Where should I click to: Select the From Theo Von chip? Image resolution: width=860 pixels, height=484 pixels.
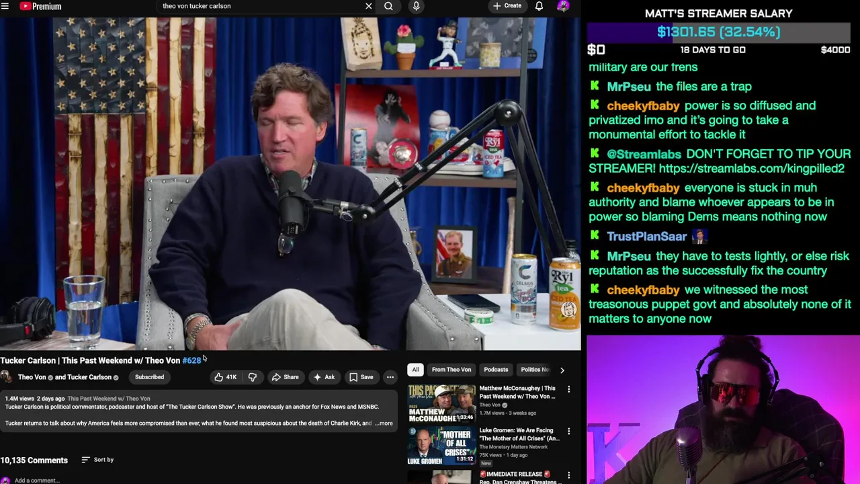click(x=451, y=370)
